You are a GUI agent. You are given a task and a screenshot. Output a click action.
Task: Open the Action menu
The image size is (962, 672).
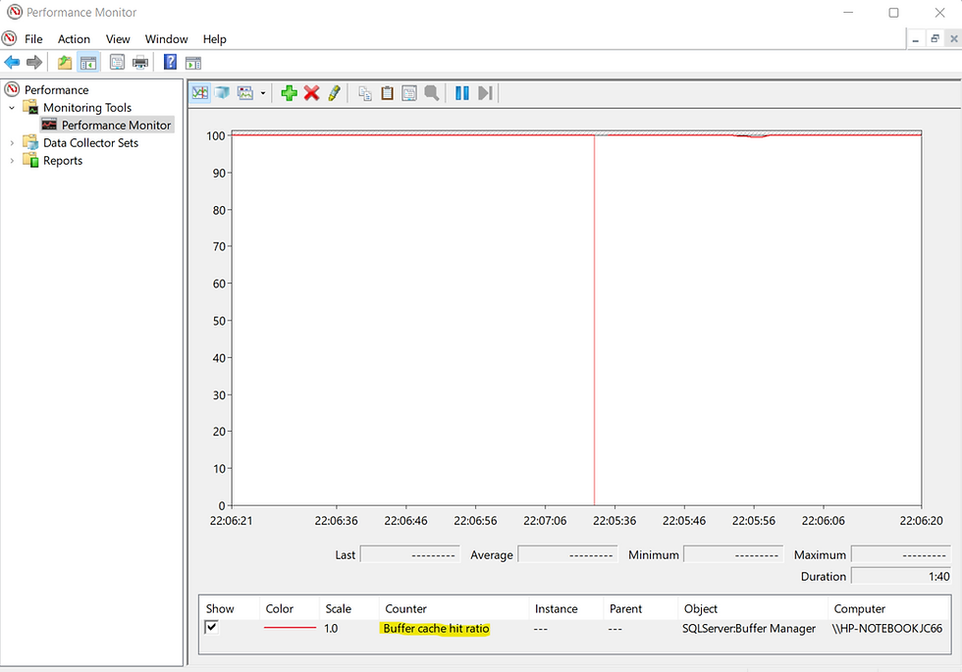[x=74, y=39]
